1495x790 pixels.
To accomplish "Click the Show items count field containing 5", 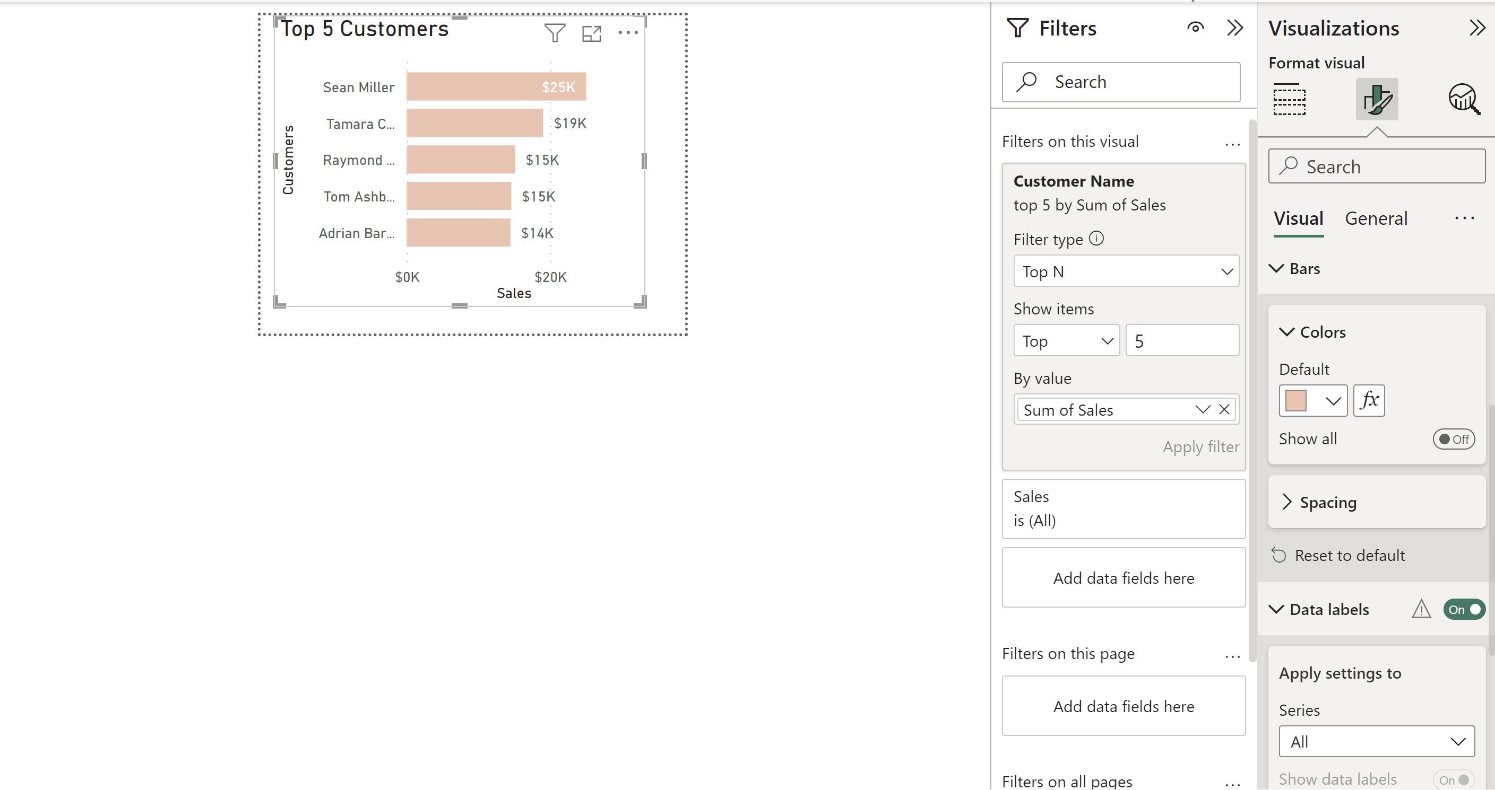I will pyautogui.click(x=1182, y=340).
